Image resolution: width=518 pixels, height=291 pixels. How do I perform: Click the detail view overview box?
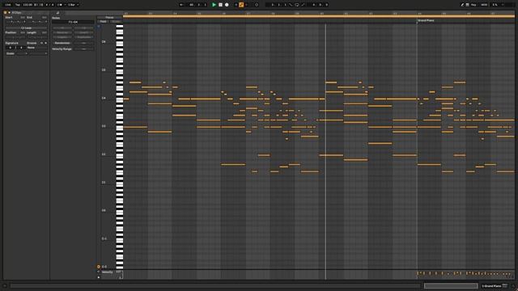(451, 285)
